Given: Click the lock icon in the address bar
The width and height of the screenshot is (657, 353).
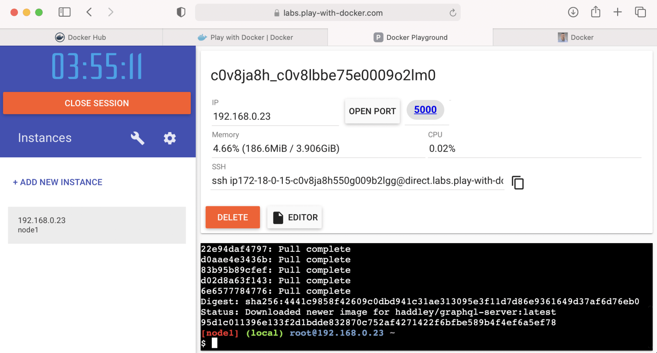Looking at the screenshot, I should (x=277, y=13).
